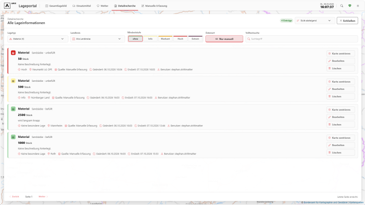The width and height of the screenshot is (365, 205).
Task: Click the 'wird langsam knapp' description text
Action: tap(29, 121)
